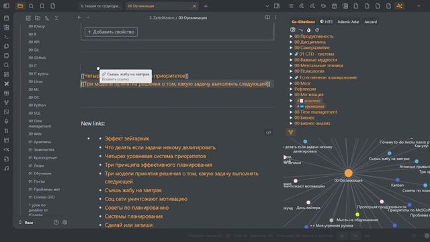The height and width of the screenshot is (242, 430).
Task: Close the 00 Организация tab
Action: [194, 6]
